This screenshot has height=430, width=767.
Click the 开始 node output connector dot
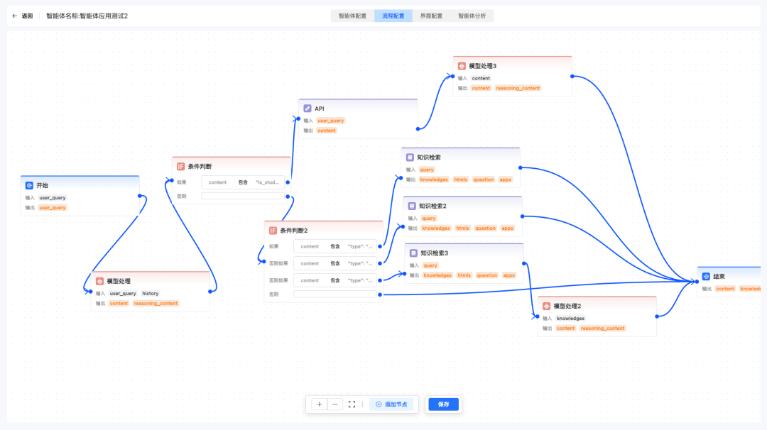pos(141,197)
